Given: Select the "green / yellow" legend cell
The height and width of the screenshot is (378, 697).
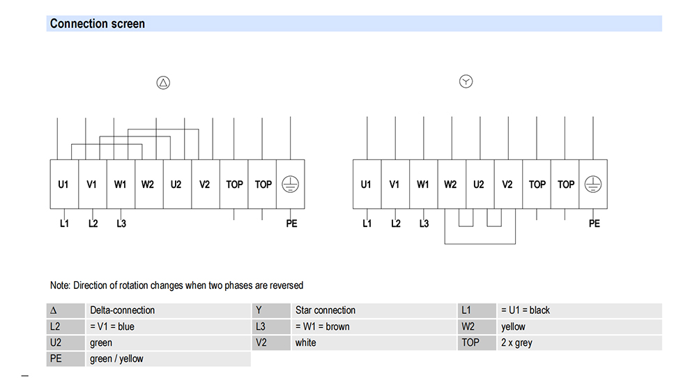Looking at the screenshot, I should pyautogui.click(x=117, y=359).
